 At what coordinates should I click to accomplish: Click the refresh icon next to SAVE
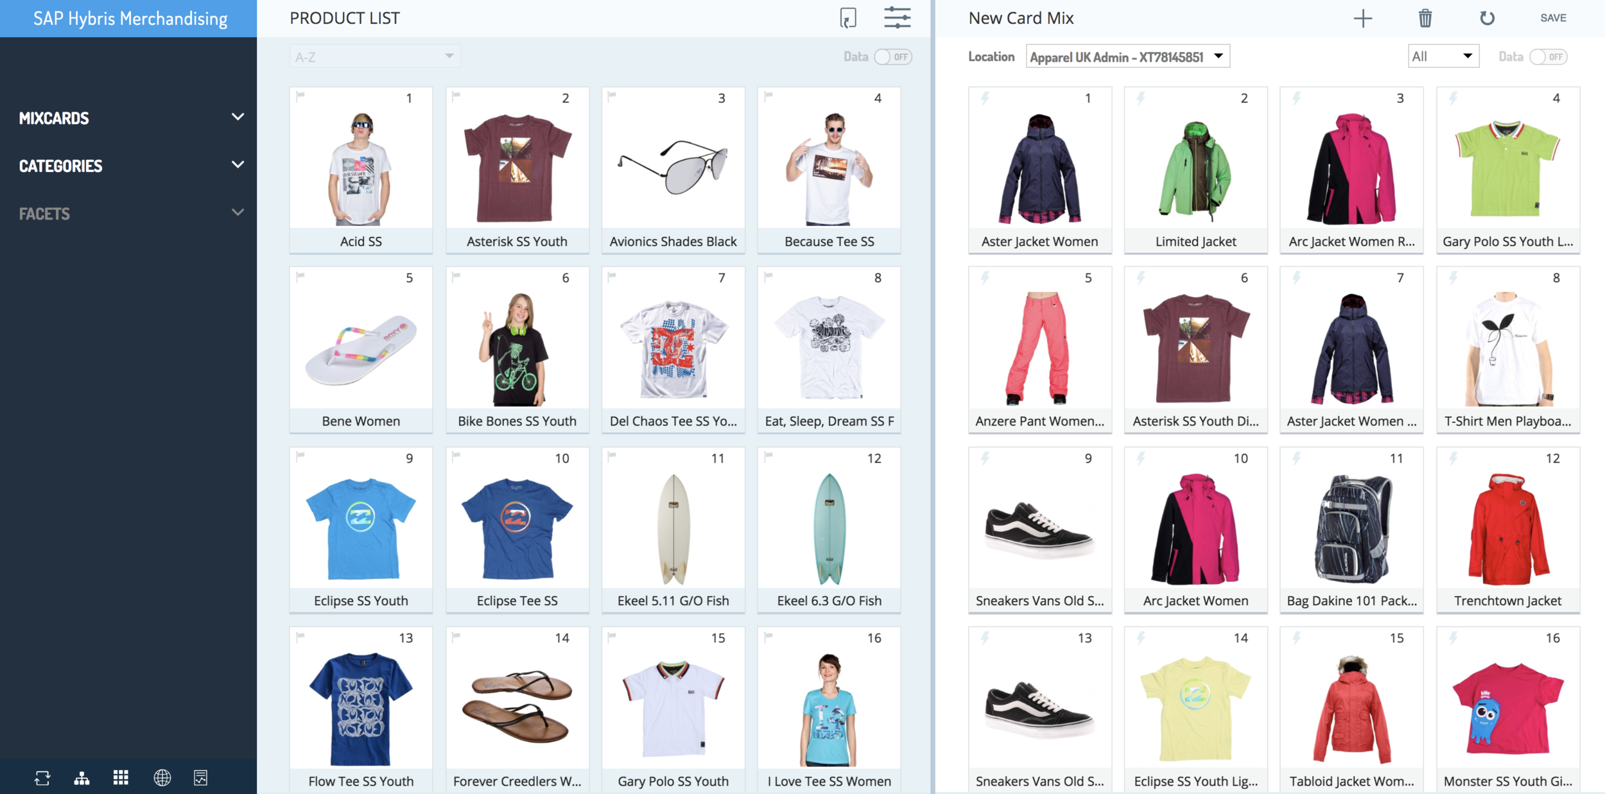[x=1487, y=18]
